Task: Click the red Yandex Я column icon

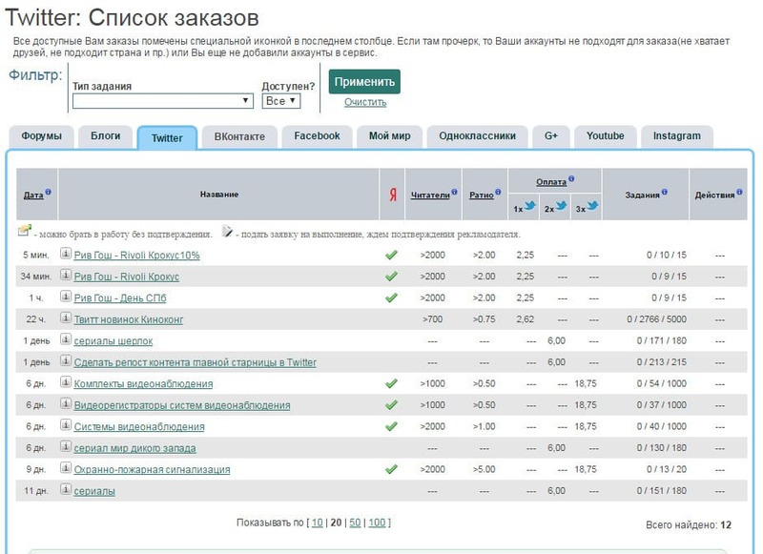Action: pyautogui.click(x=391, y=195)
